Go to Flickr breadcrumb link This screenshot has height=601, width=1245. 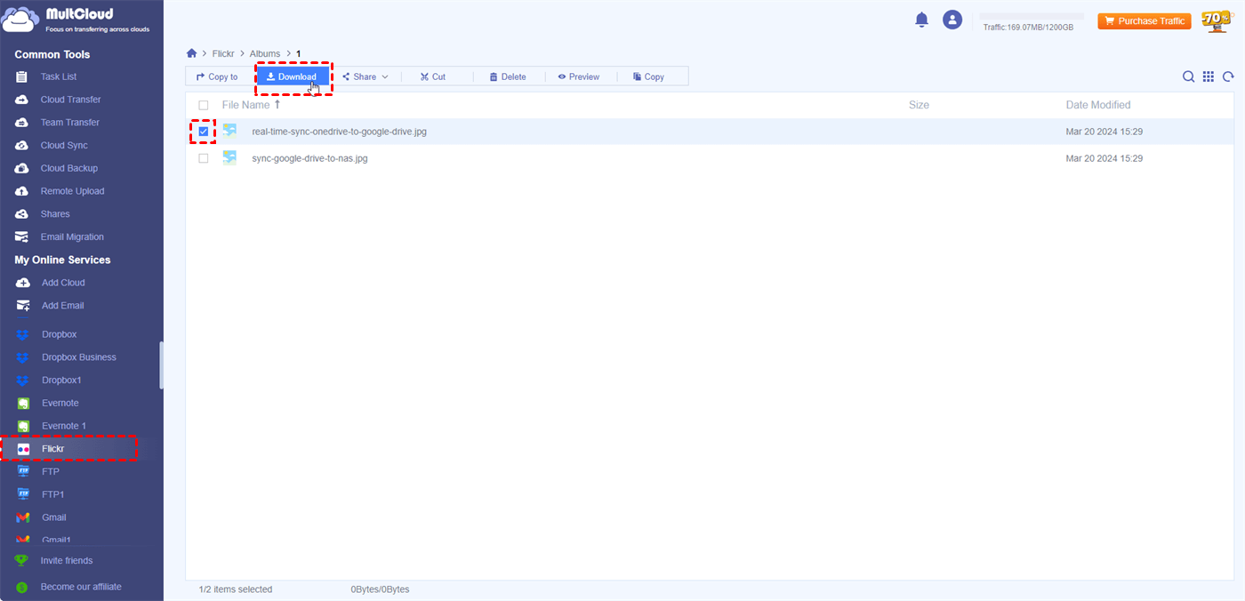(x=223, y=54)
